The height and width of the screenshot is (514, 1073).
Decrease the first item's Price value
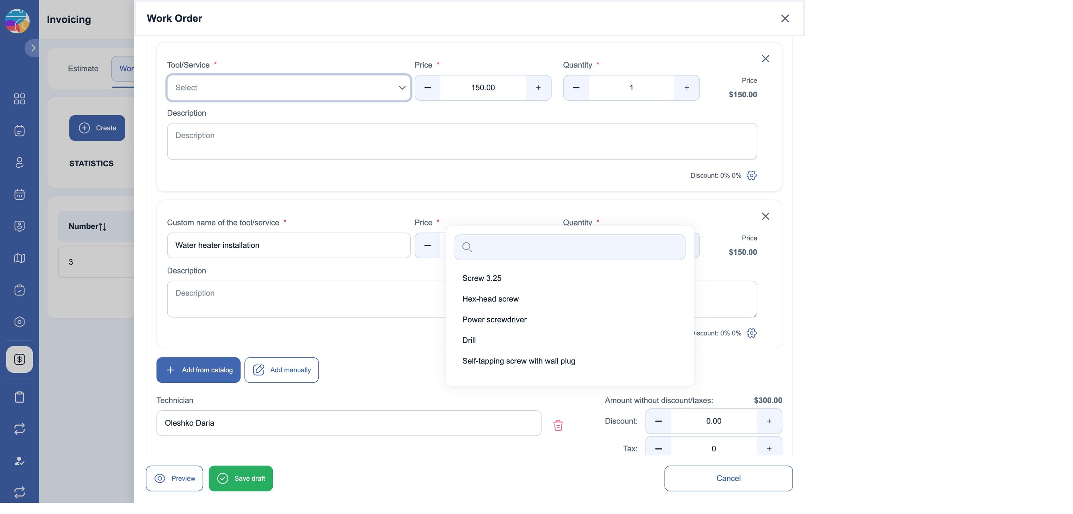427,88
